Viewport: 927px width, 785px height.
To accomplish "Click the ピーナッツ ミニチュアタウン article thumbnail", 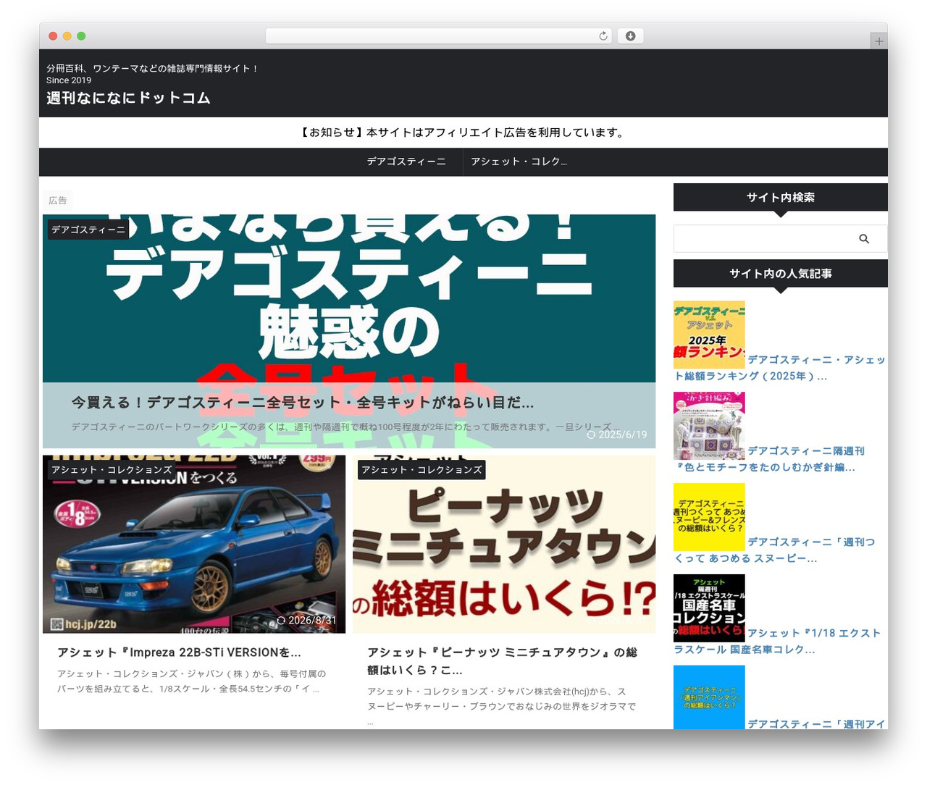I will [x=504, y=545].
